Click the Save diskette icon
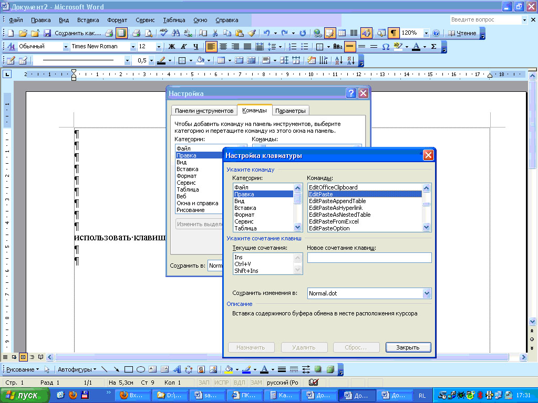Screen dimensions: 538x403 [x=47, y=33]
